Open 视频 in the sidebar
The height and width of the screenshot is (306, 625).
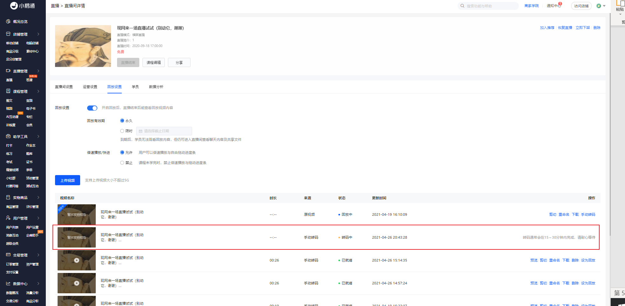[9, 108]
